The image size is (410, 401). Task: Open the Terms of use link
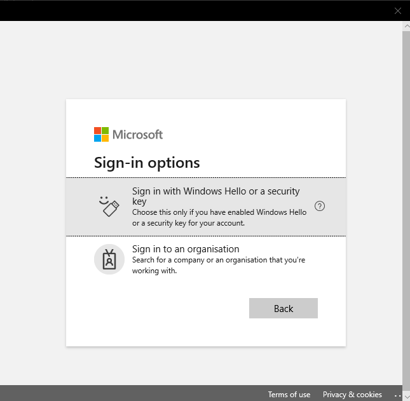289,394
